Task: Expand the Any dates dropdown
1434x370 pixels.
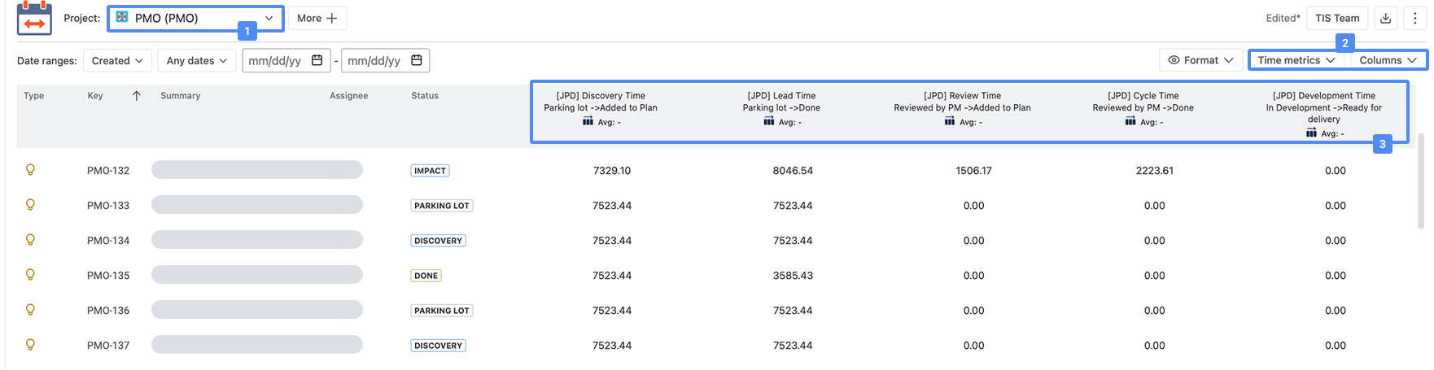Action: 197,60
